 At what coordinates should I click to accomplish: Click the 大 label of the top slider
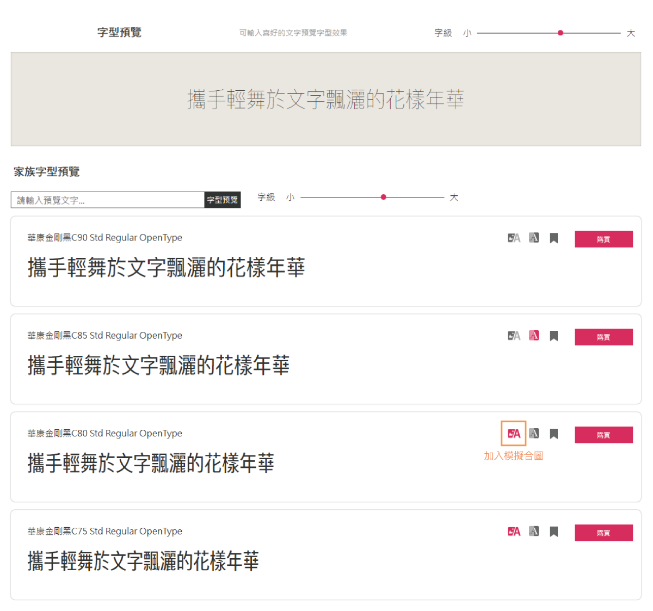631,33
